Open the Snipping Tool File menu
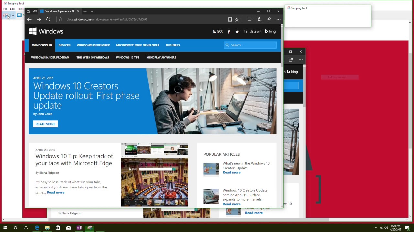 (5, 9)
